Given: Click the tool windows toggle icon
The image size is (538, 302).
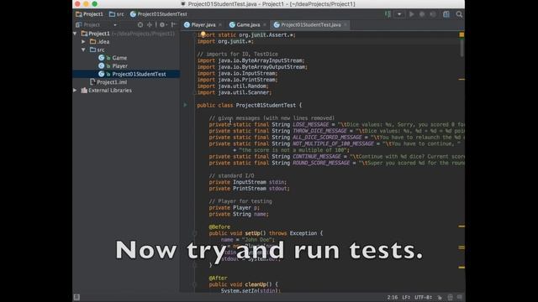Looking at the screenshot, I should 76,297.
